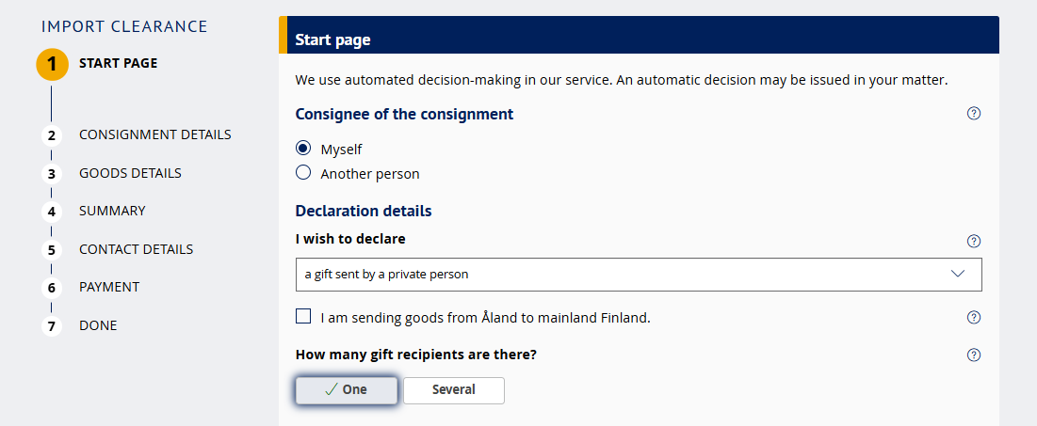
Task: Choose Several gift recipients
Action: click(x=453, y=390)
